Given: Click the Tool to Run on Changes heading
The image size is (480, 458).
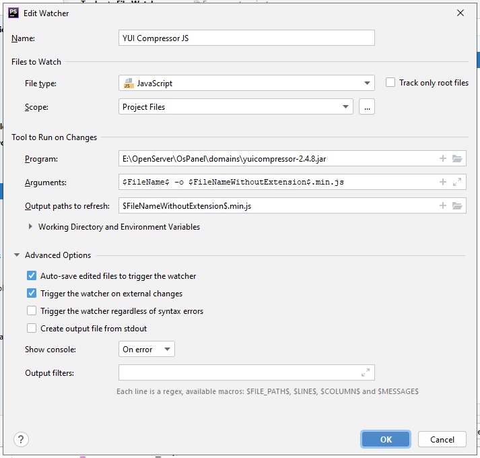Looking at the screenshot, I should [54, 137].
